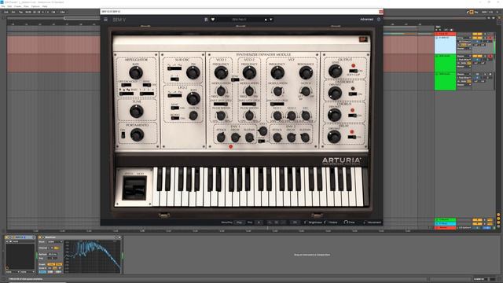Click the Tune knob
This screenshot has height=283, width=503.
click(x=136, y=111)
